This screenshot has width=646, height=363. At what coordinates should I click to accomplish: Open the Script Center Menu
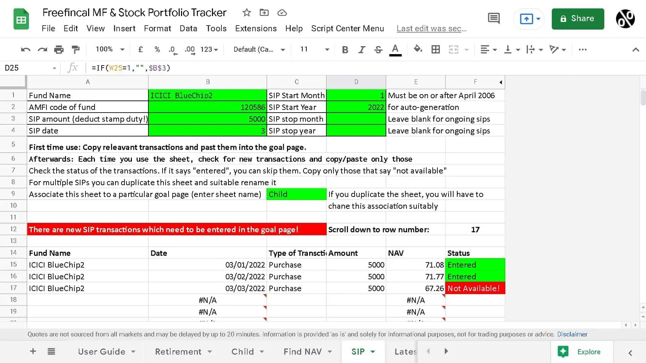[348, 29]
